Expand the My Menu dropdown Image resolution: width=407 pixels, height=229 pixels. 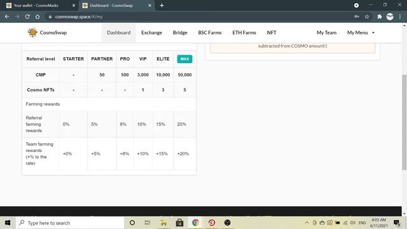coord(361,32)
